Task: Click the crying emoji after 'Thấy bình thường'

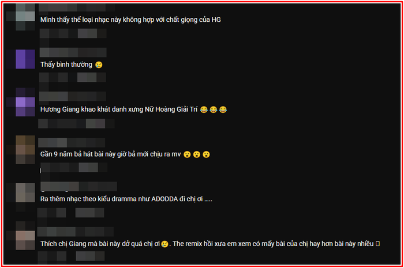Action: click(99, 65)
